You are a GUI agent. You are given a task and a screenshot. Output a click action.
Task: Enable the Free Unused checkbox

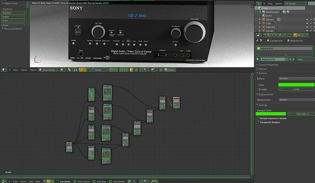(x=75, y=181)
